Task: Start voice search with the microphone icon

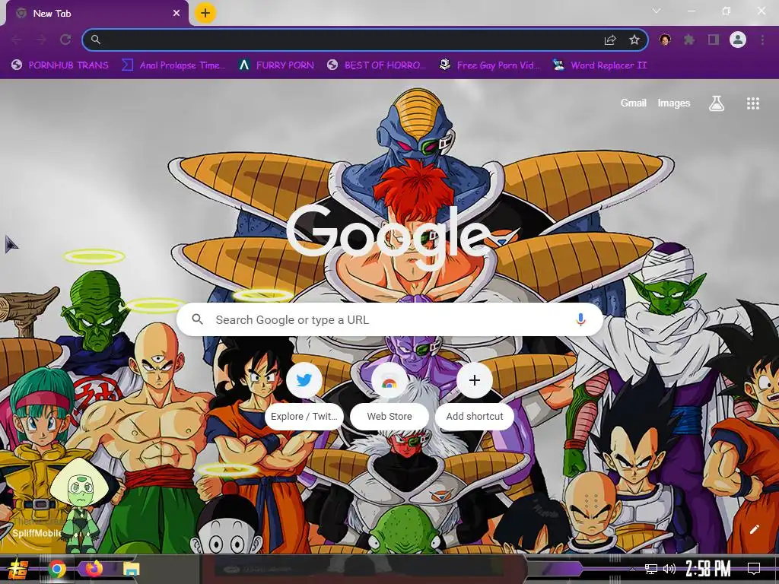Action: click(580, 320)
